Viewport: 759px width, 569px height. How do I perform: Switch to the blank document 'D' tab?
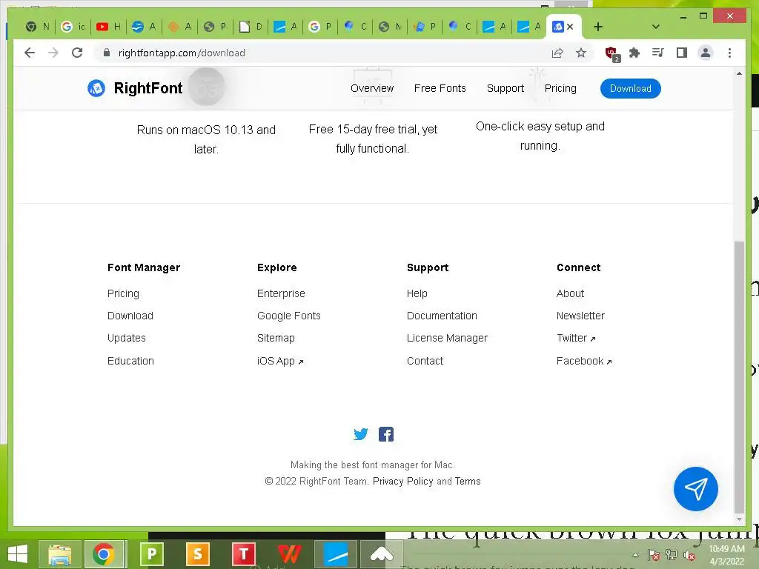click(251, 27)
